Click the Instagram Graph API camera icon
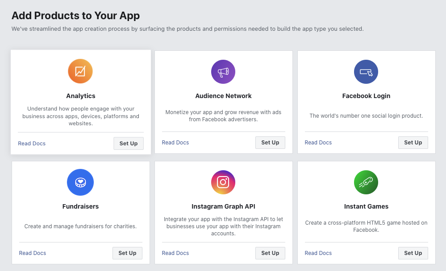446x271 pixels. tap(223, 182)
